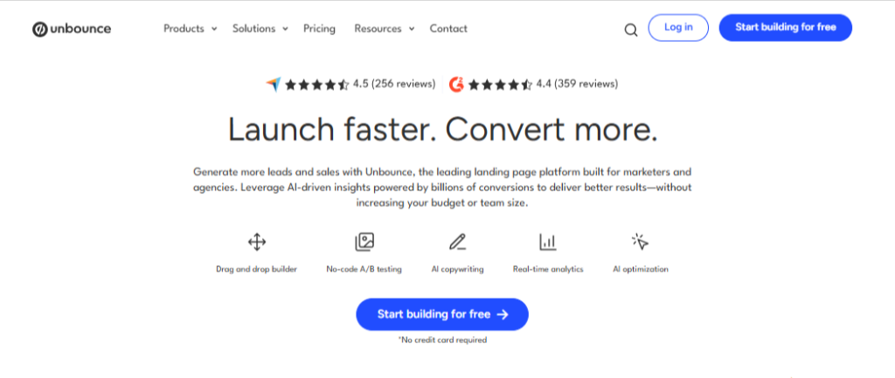Click the drag and drop builder icon
The height and width of the screenshot is (378, 895).
[257, 243]
